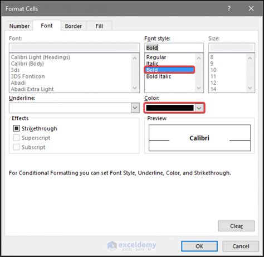The height and width of the screenshot is (257, 264).
Task: Click Size list scroll down arrow
Action: [x=250, y=88]
